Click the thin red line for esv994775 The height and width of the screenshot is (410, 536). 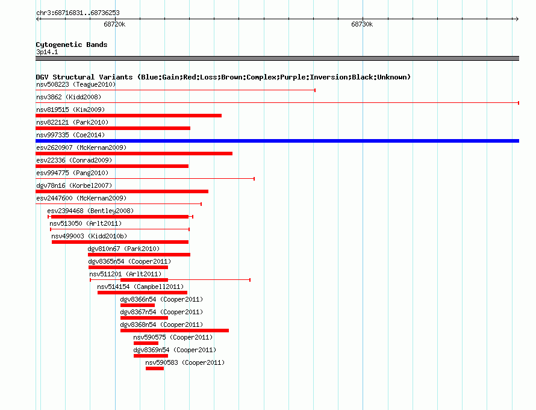click(145, 179)
